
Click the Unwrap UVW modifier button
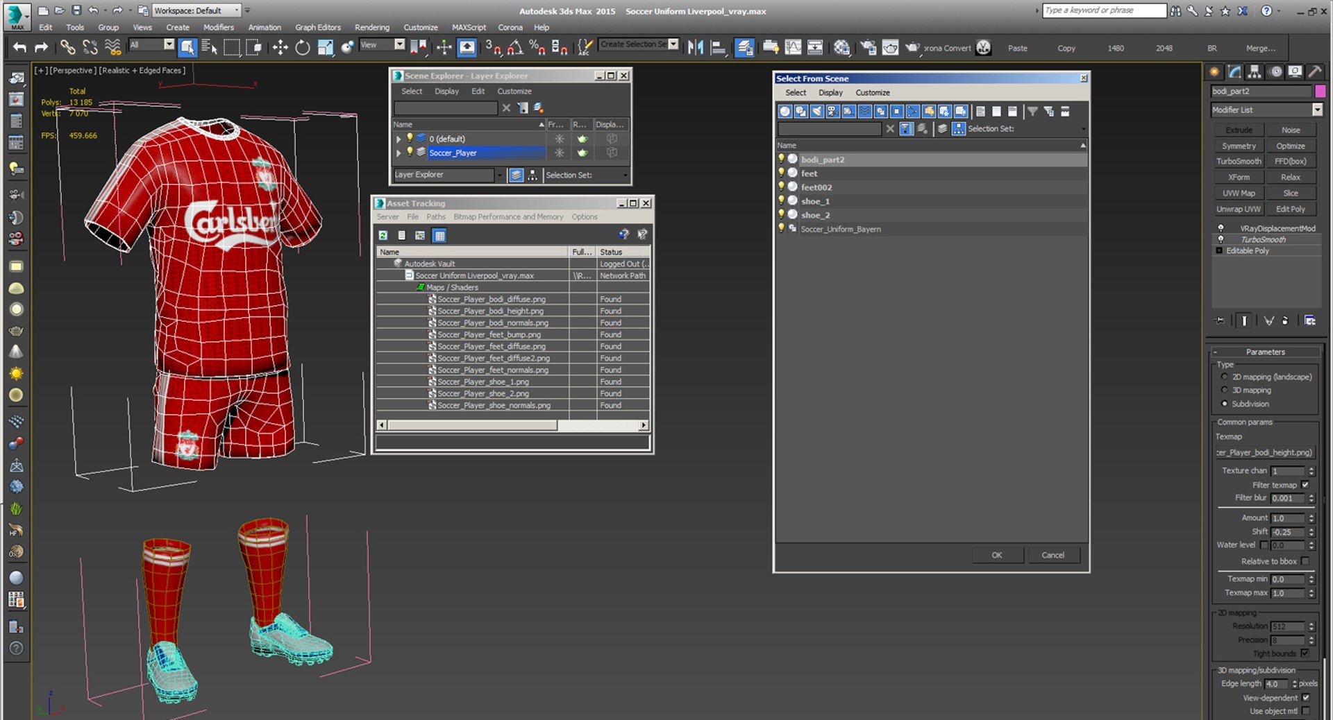pyautogui.click(x=1239, y=209)
